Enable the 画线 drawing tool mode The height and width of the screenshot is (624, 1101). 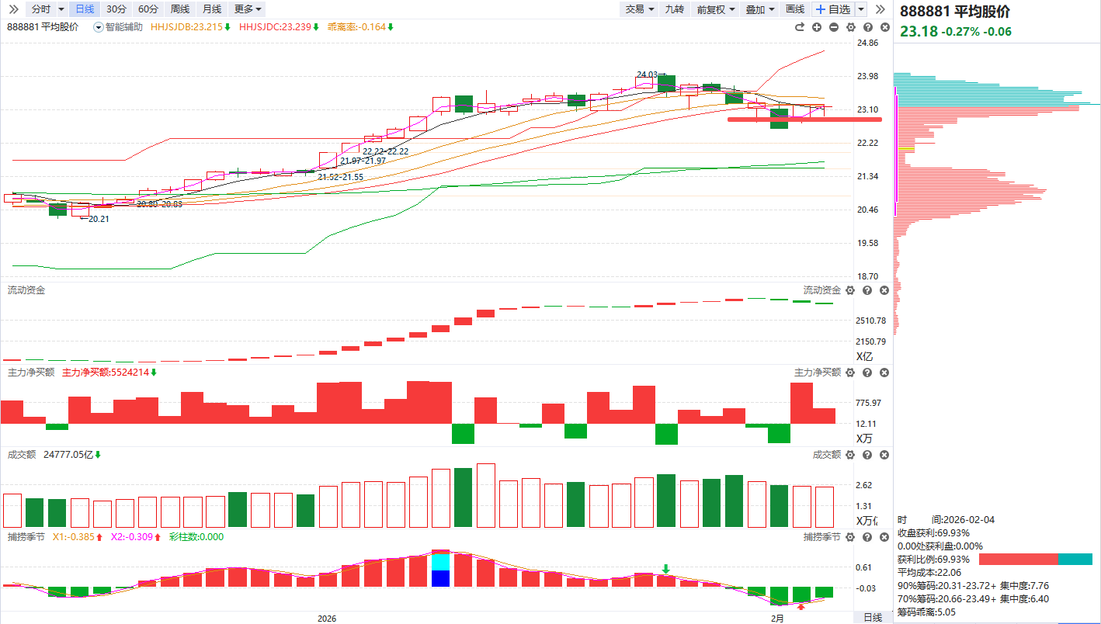(x=794, y=9)
